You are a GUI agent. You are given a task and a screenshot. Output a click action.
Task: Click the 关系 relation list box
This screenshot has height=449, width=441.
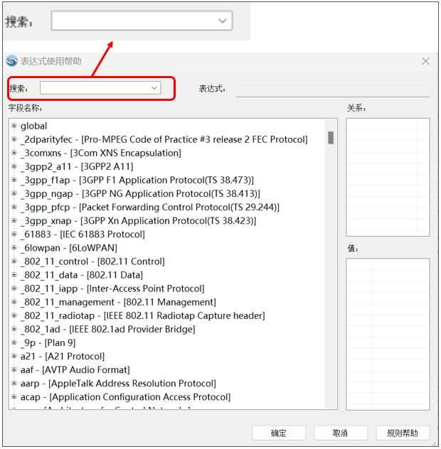coord(388,177)
